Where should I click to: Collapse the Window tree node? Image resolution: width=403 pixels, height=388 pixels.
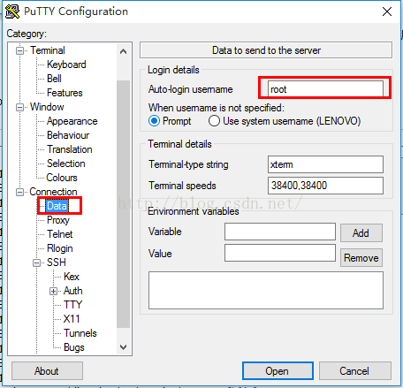tap(19, 107)
